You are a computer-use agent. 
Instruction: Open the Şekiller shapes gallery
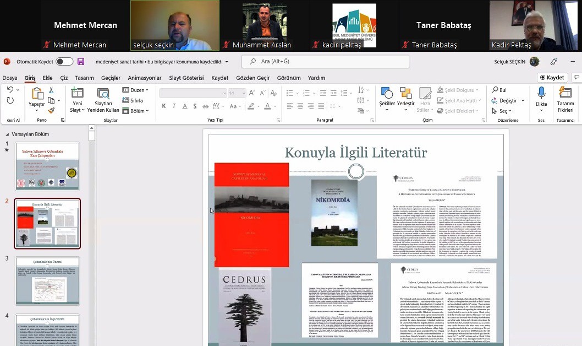pos(387,97)
